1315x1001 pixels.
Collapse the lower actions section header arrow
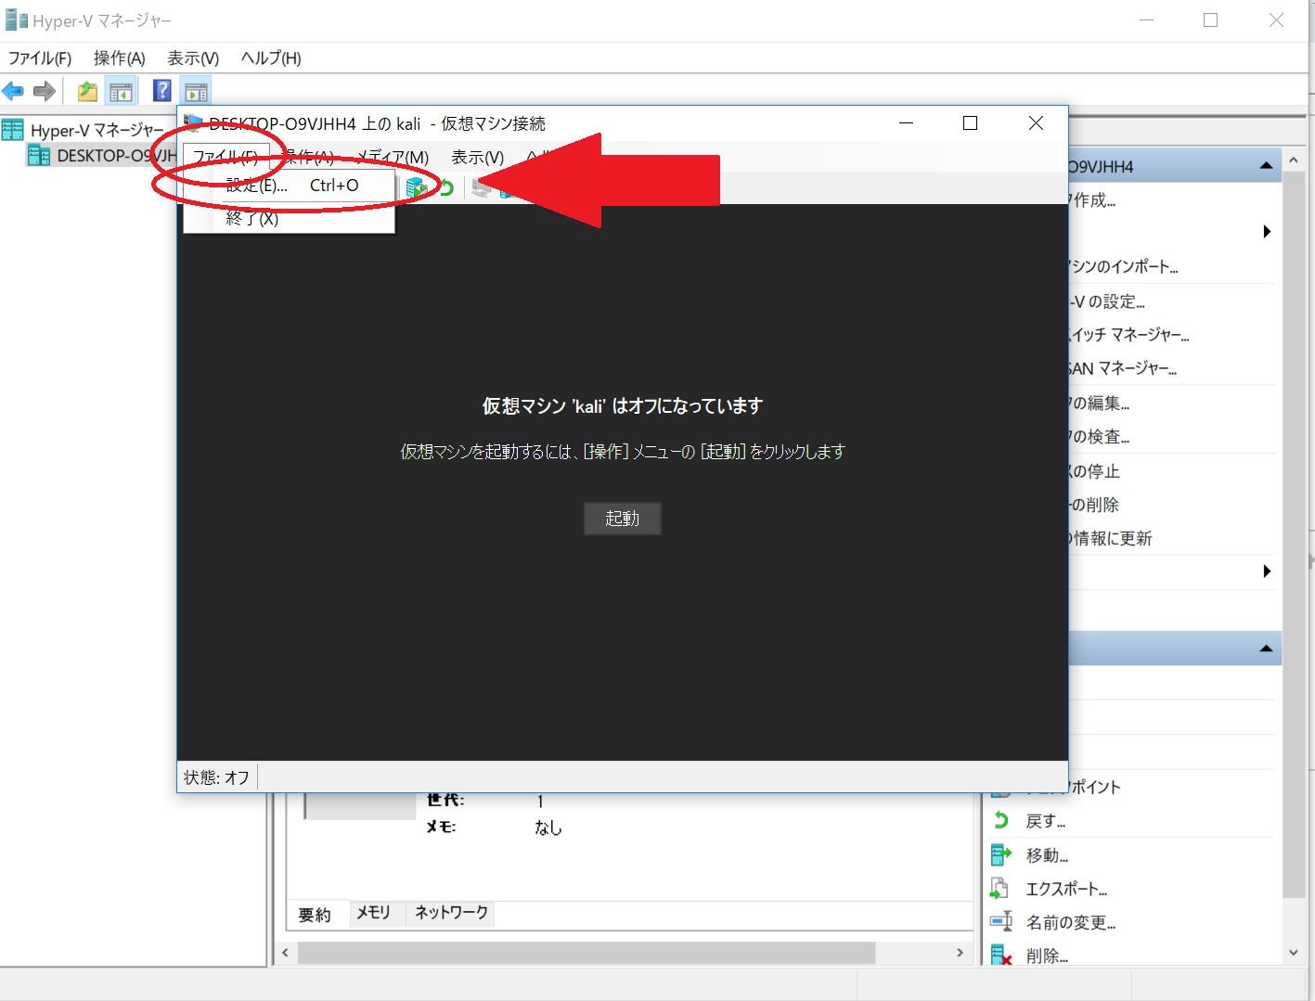1266,648
